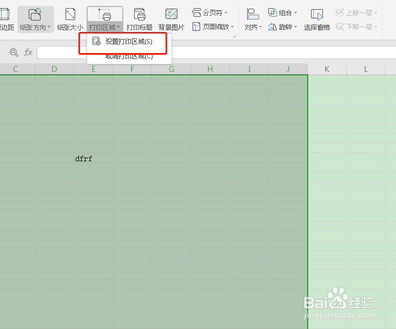396x329 pixels.
Task: Click the print area (打印区域) icon
Action: tap(104, 14)
